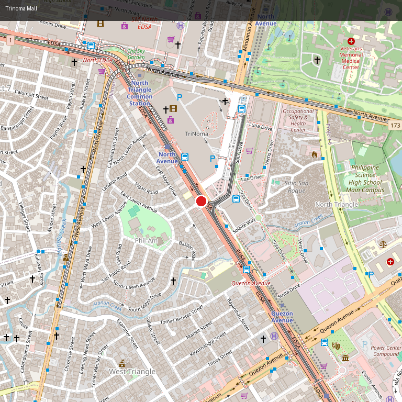
Task: Select the Phil-Am neighborhood label
Action: 146,240
